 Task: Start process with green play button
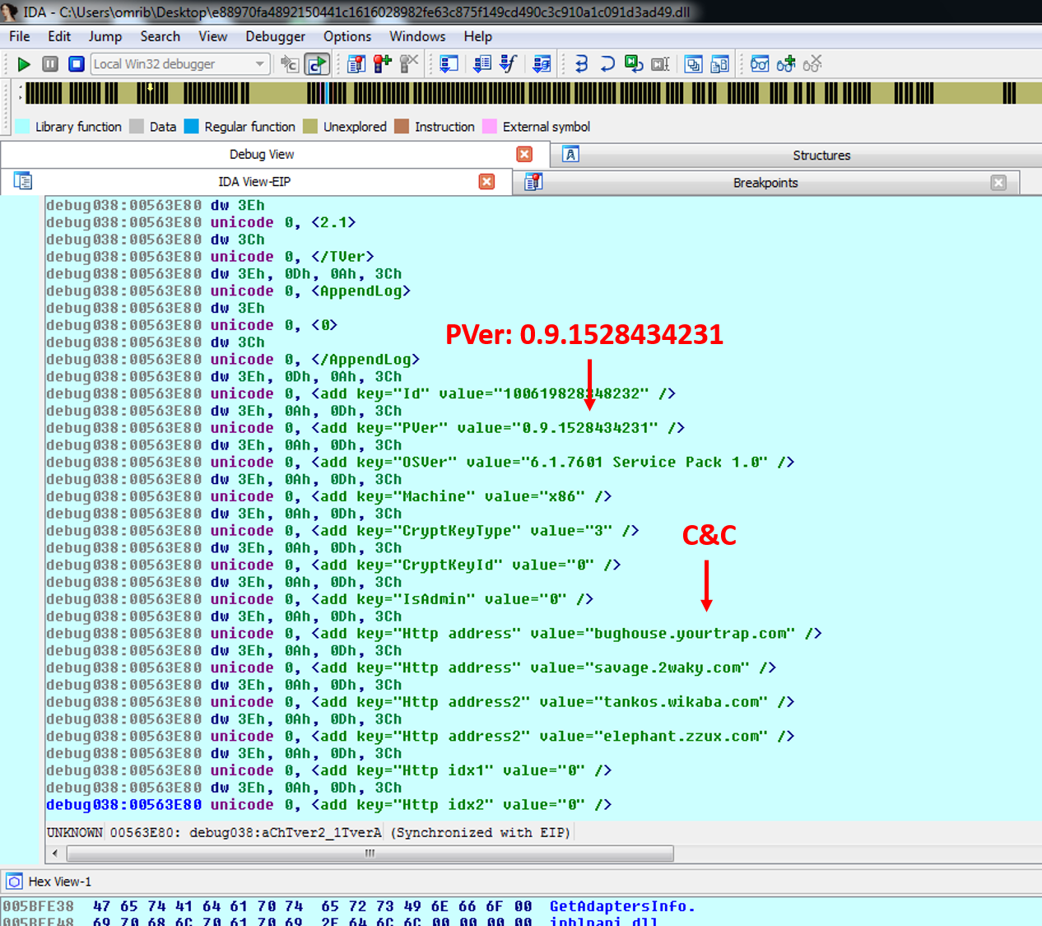[x=24, y=64]
